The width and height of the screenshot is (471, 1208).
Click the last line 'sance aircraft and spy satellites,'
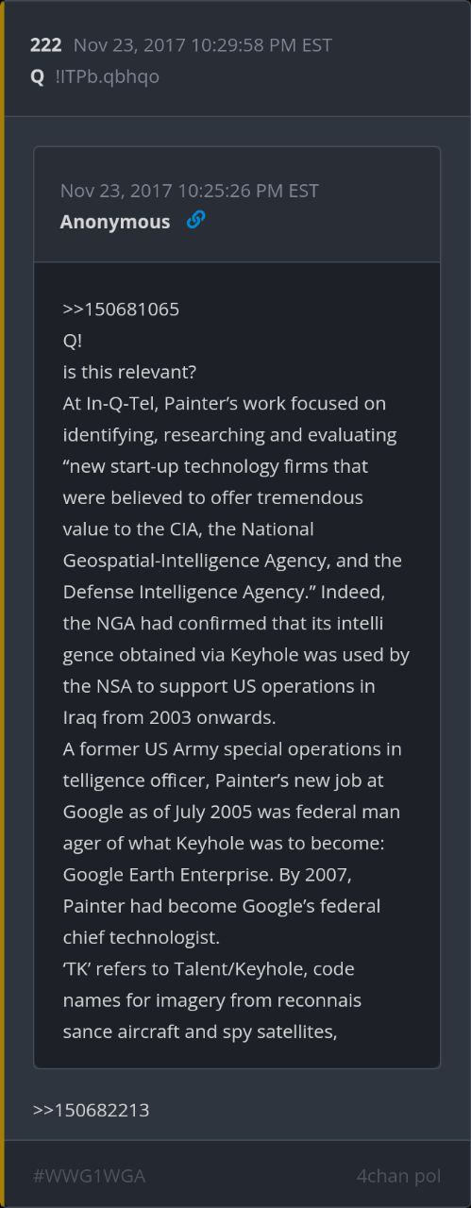(200, 1032)
